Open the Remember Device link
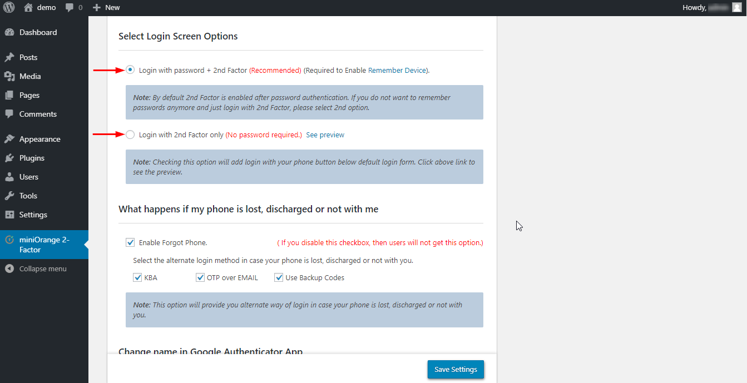Screen dimensions: 747x383 398,71
